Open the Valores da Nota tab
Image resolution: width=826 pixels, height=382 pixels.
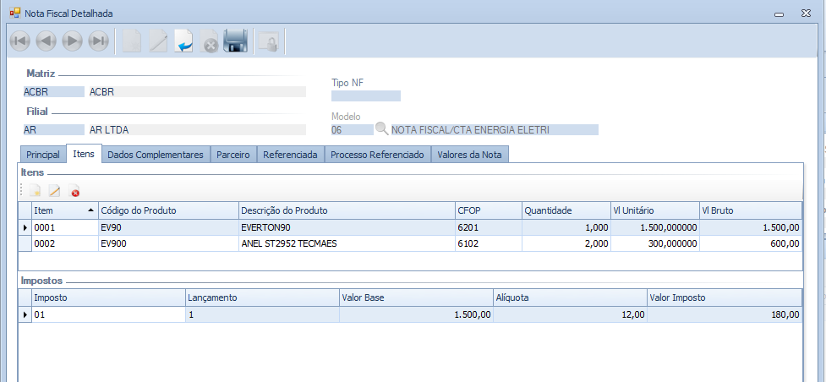(x=470, y=155)
